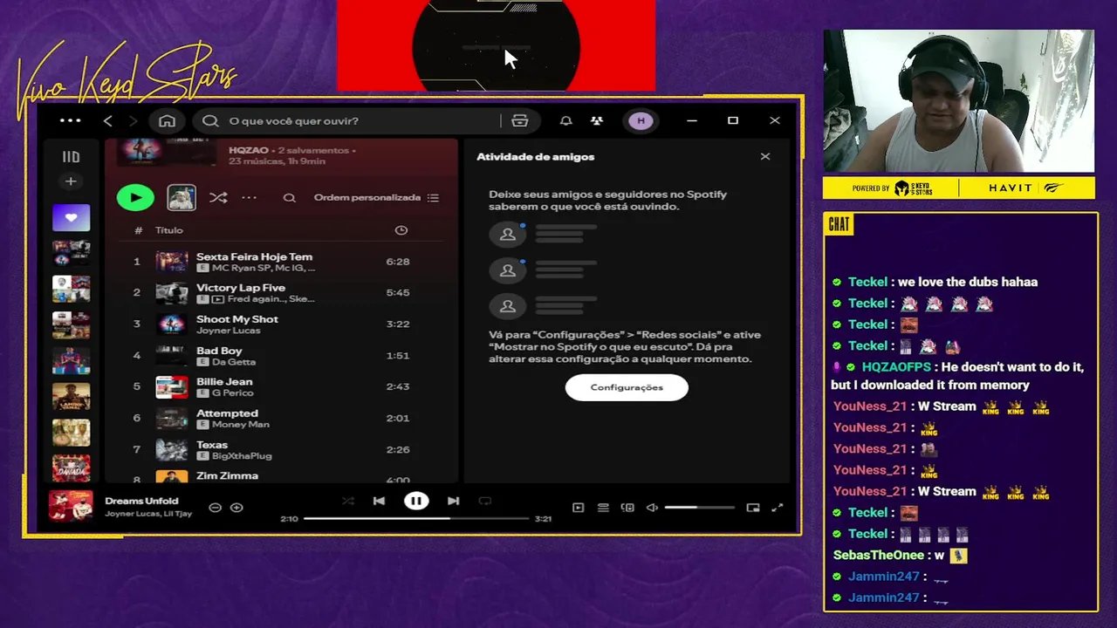This screenshot has height=628, width=1117.
Task: Open Spotify Home
Action: click(167, 120)
